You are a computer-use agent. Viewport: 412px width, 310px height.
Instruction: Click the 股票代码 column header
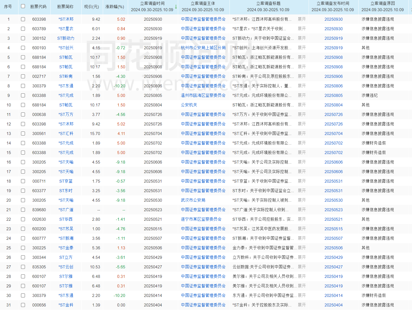[38, 7]
